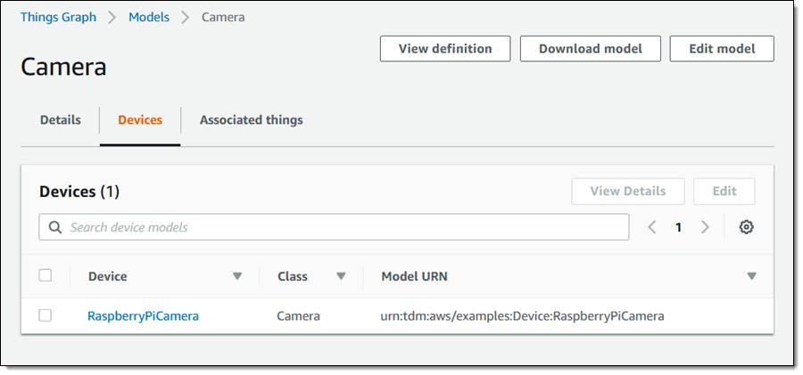
Task: Go to Models breadcrumb link
Action: [149, 17]
